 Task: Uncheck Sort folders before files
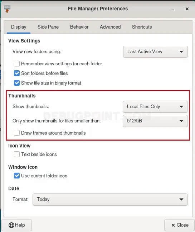pyautogui.click(x=16, y=73)
